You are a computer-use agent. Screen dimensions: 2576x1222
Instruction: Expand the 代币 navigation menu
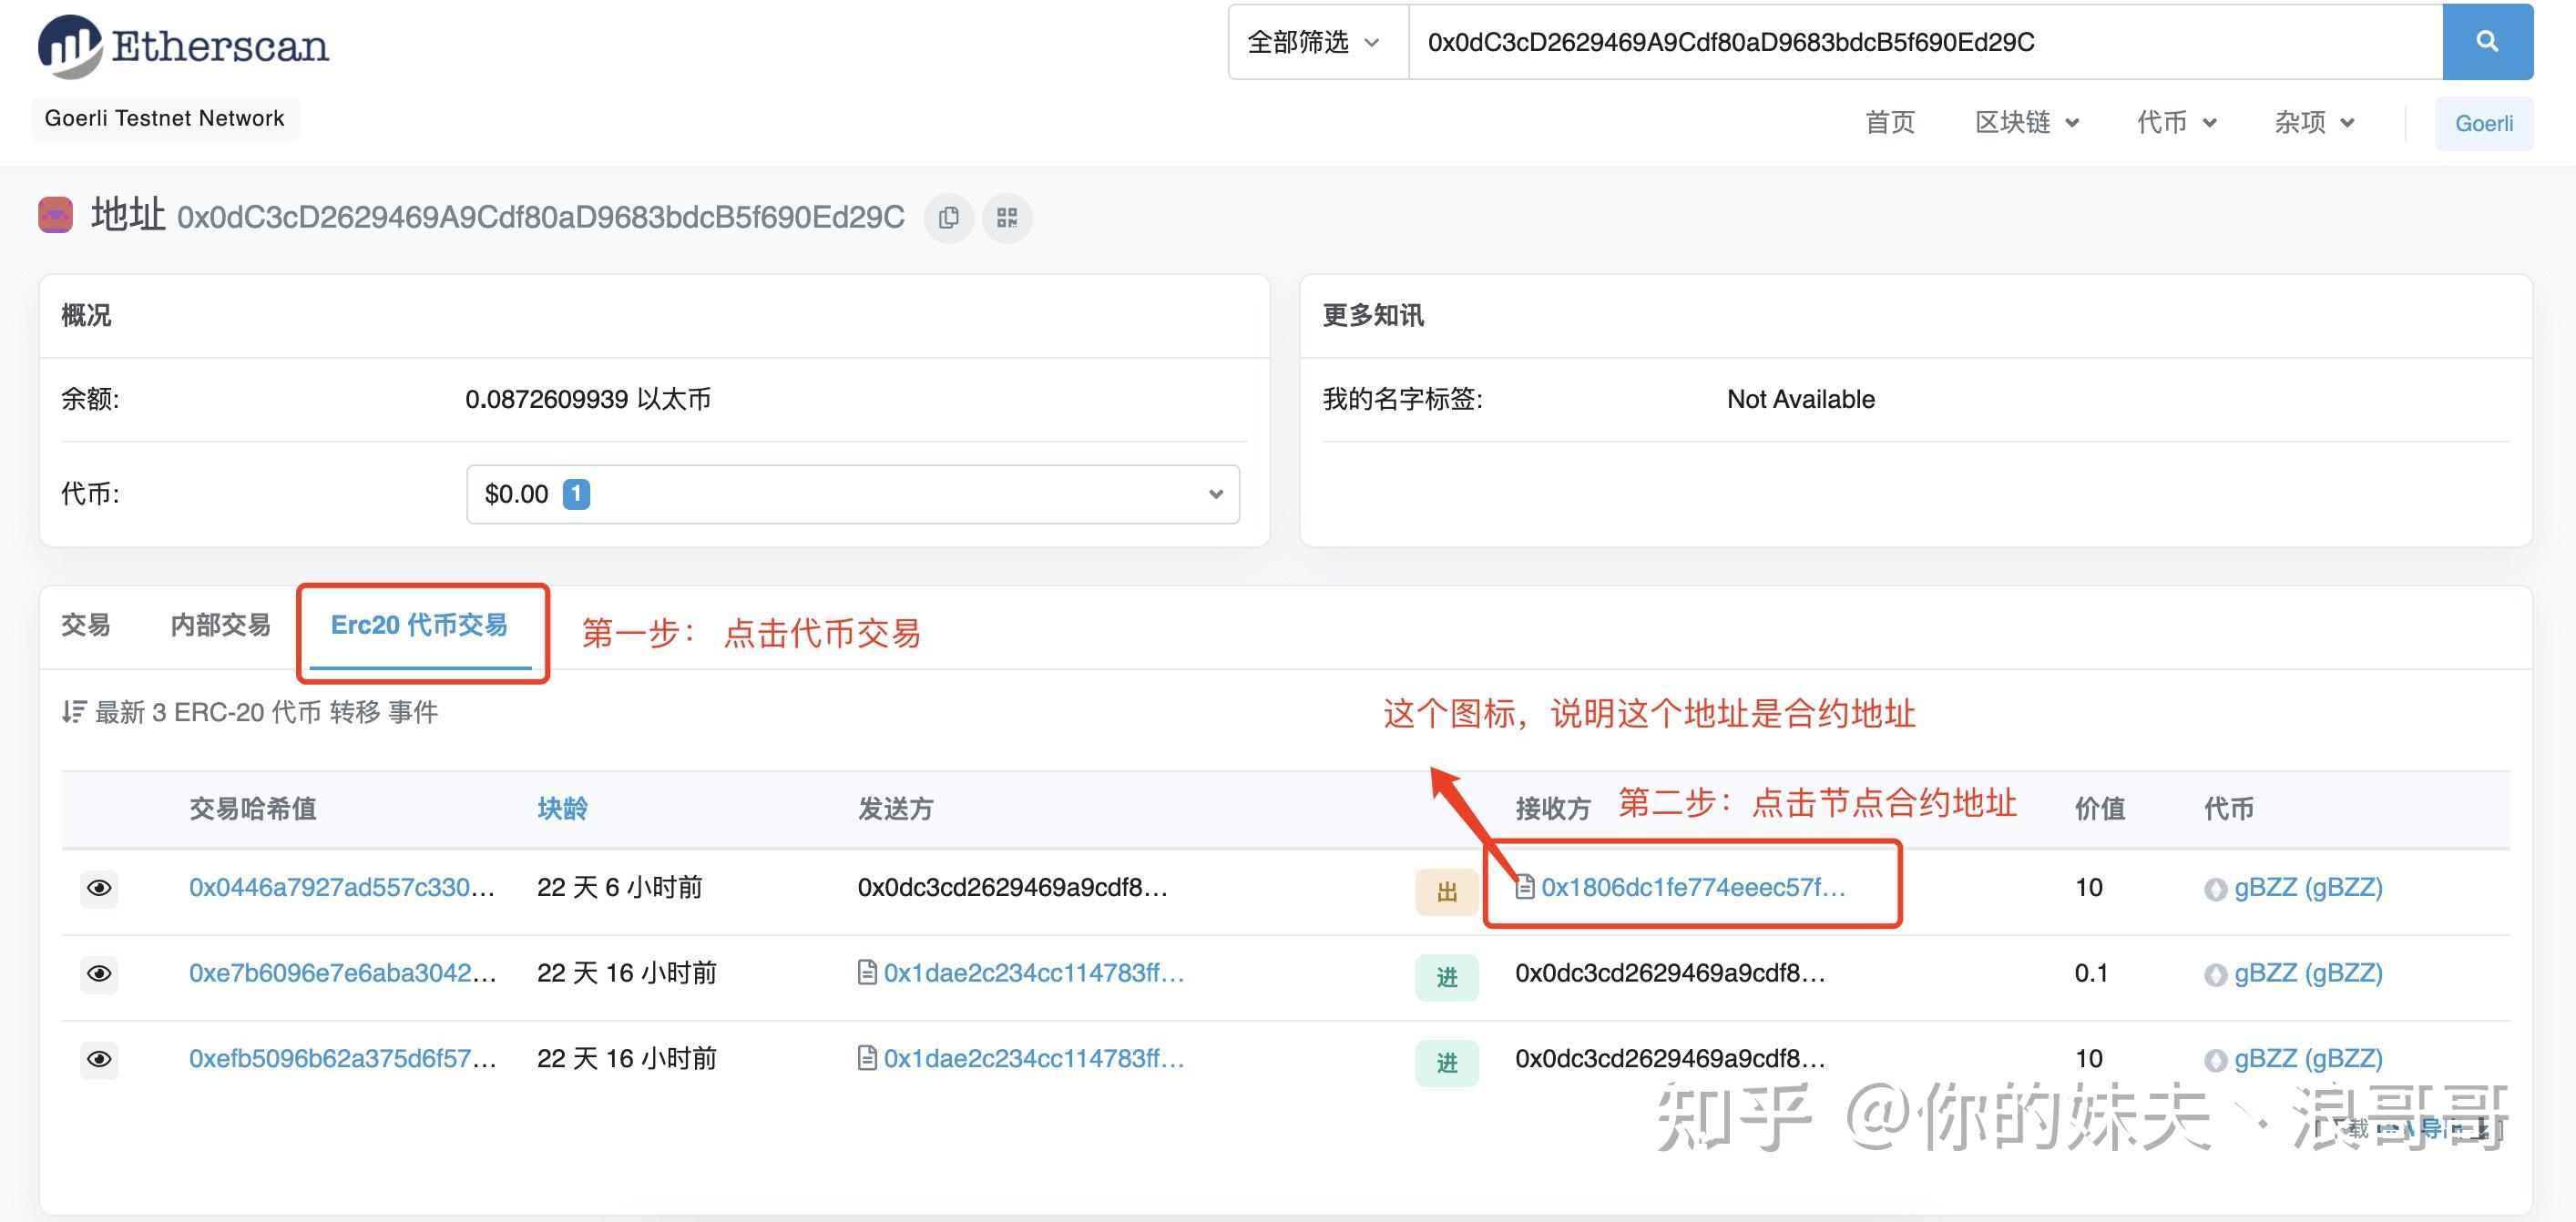(x=2177, y=122)
